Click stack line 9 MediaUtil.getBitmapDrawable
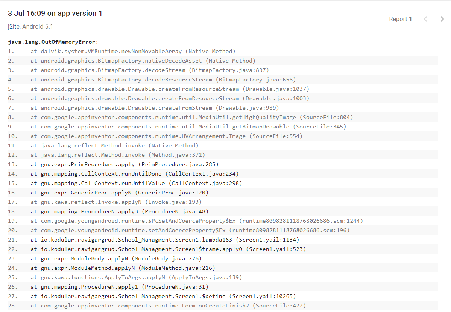 pyautogui.click(x=188, y=127)
